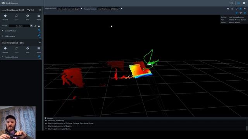Pause the 3D viewport stream
248x139 pixels.
click(228, 8)
